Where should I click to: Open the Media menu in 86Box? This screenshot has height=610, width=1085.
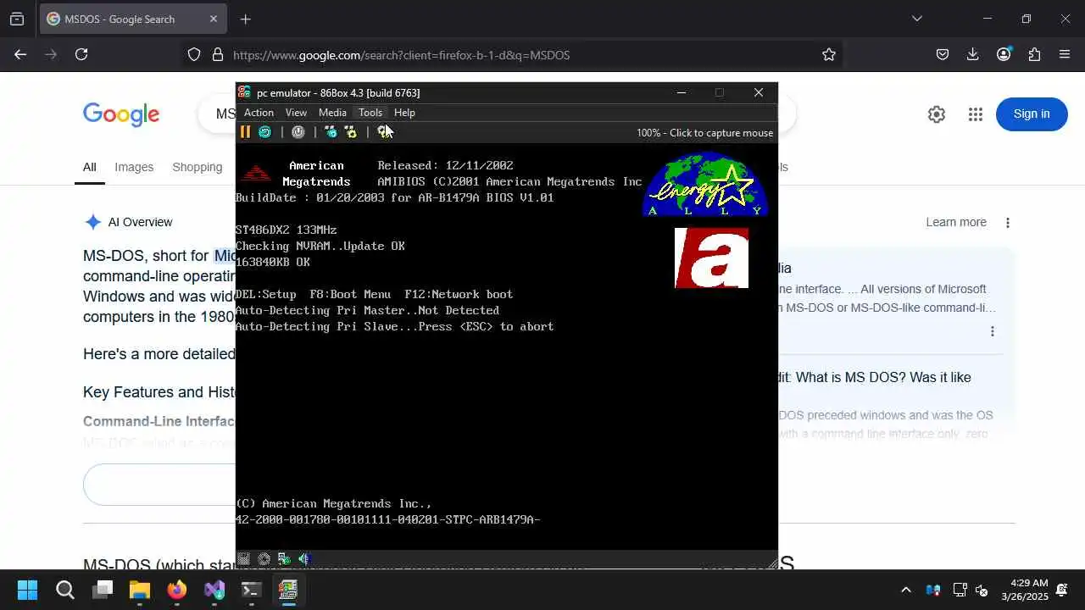point(332,113)
